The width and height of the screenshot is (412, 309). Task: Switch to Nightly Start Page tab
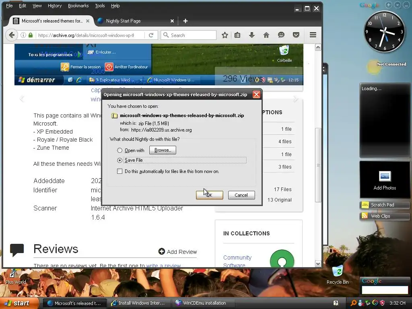click(135, 21)
